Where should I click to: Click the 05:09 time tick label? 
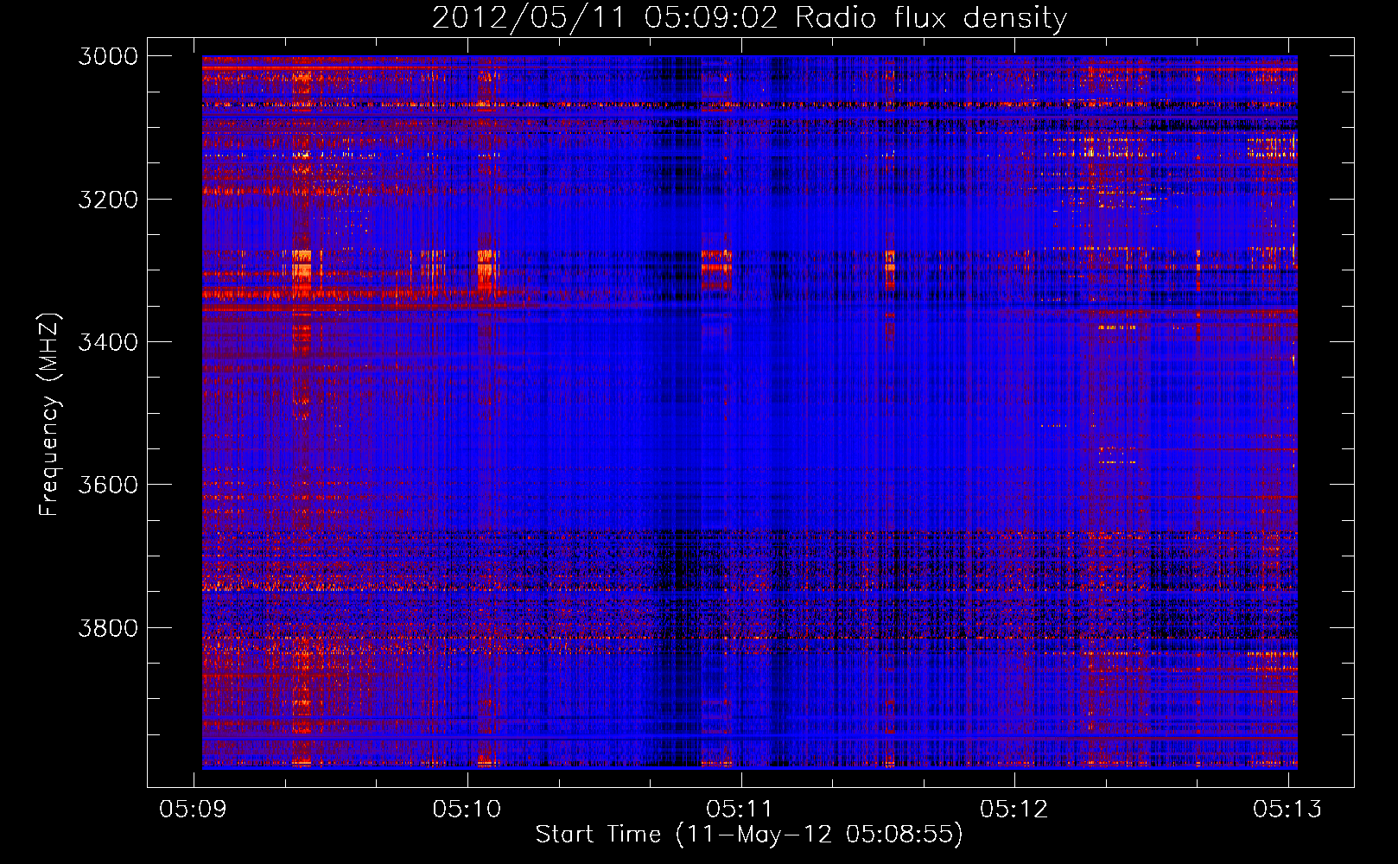tap(194, 809)
